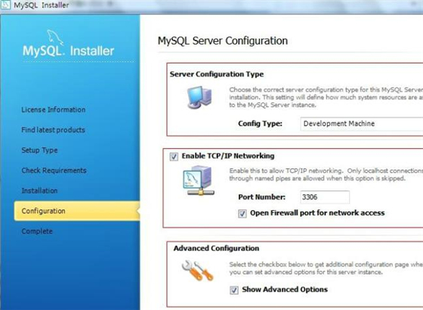The width and height of the screenshot is (423, 310).
Task: Click the Port Number: label
Action: click(x=261, y=197)
